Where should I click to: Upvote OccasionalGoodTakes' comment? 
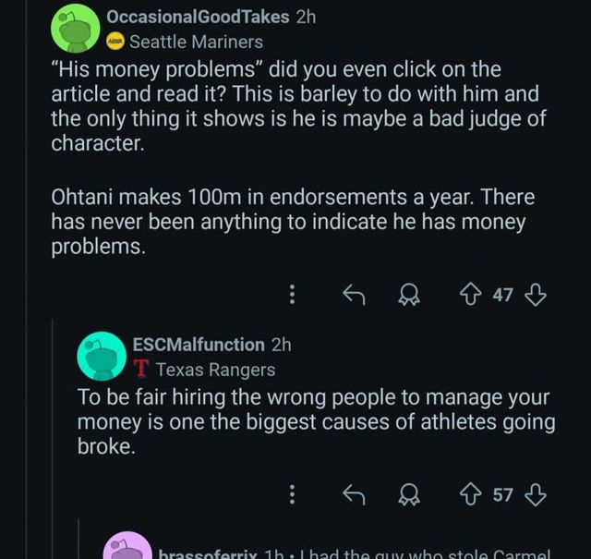click(471, 295)
